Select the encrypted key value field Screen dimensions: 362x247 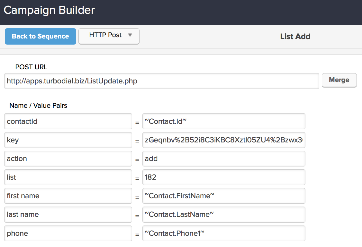tap(224, 140)
